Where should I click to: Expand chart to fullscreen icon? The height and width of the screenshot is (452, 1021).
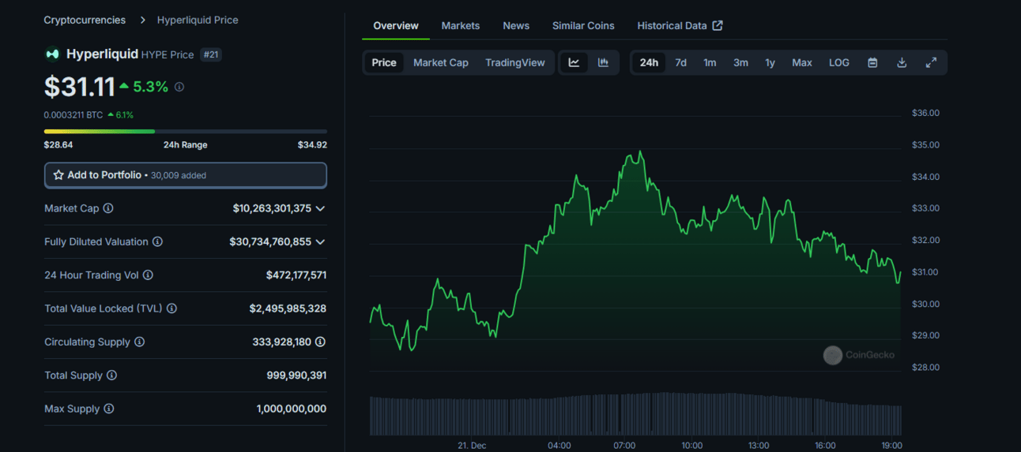click(x=931, y=62)
